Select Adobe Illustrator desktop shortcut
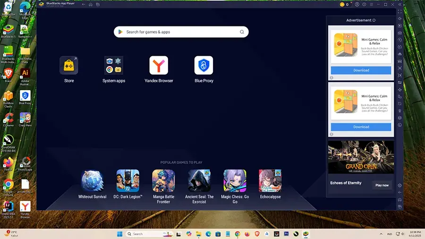 (25, 77)
